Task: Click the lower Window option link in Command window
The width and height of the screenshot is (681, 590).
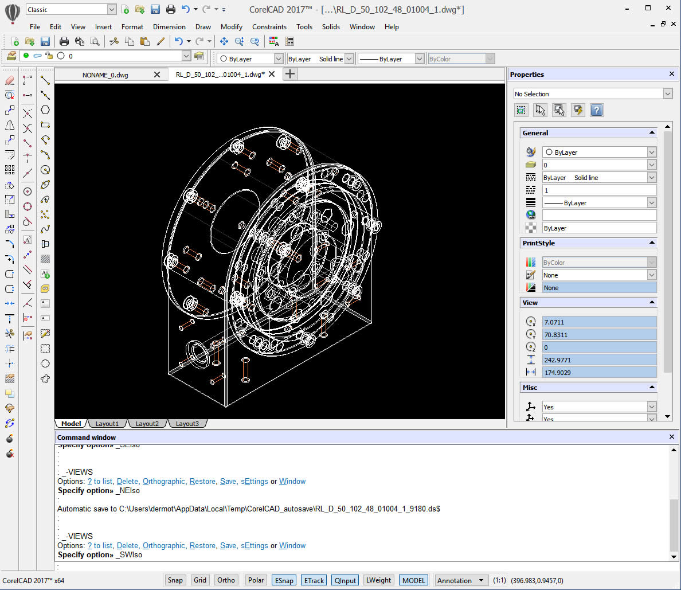Action: tap(292, 546)
